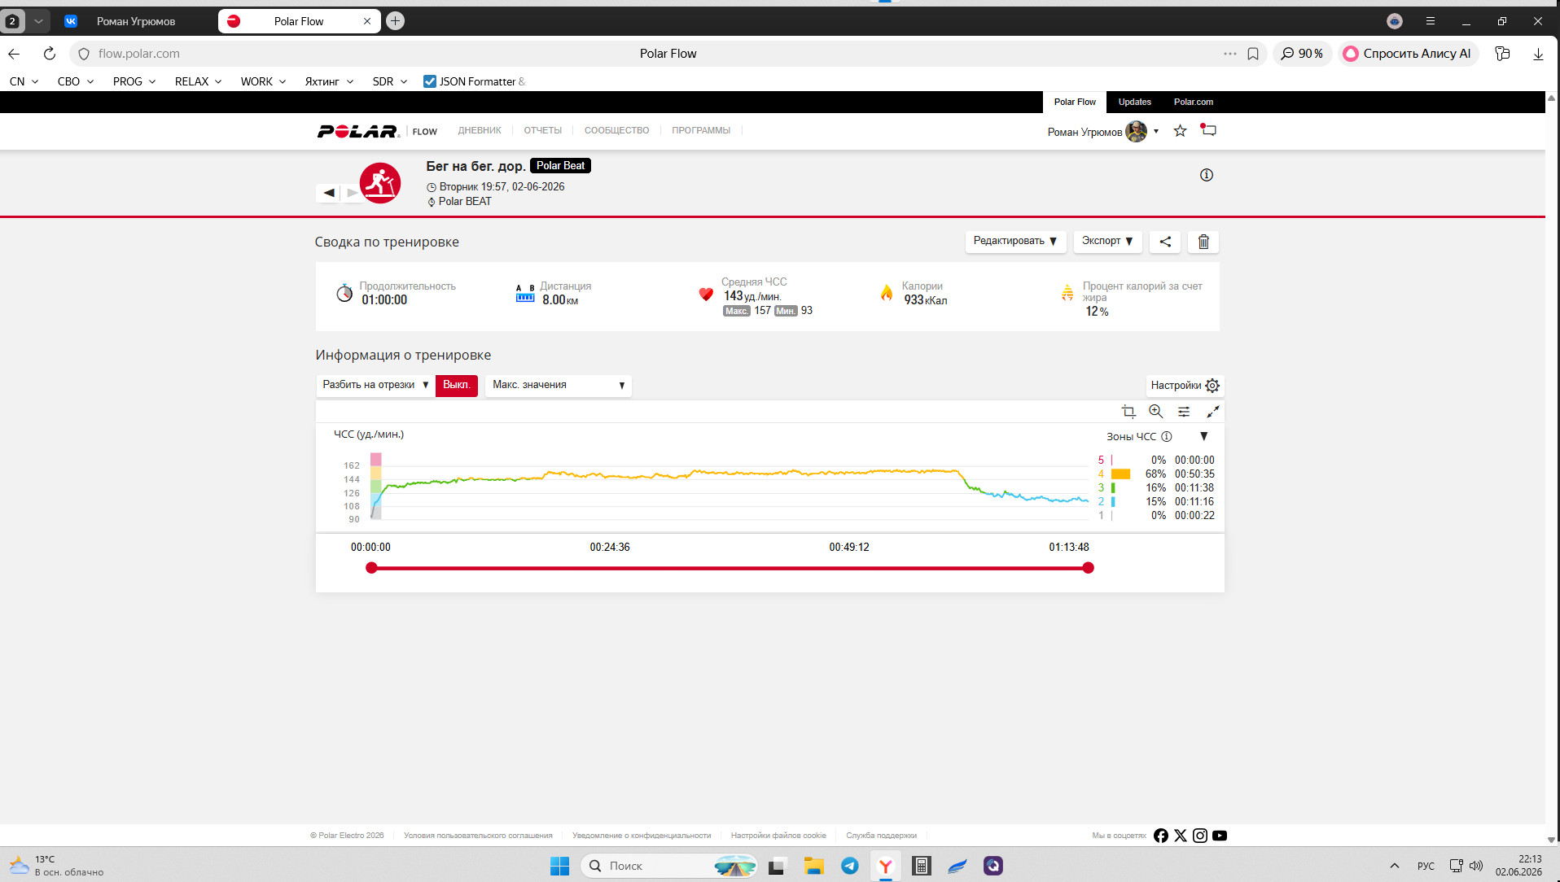Activate the zoom magnifier on the chart
The height and width of the screenshot is (882, 1560).
(1155, 412)
